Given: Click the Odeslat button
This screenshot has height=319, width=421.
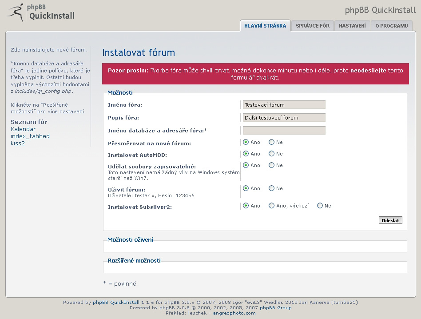Looking at the screenshot, I should (x=390, y=220).
